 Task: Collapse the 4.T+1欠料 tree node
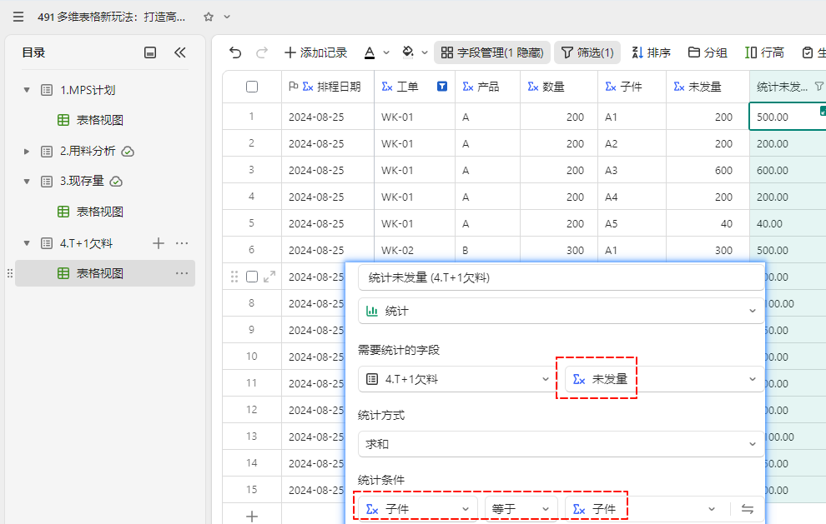point(27,243)
